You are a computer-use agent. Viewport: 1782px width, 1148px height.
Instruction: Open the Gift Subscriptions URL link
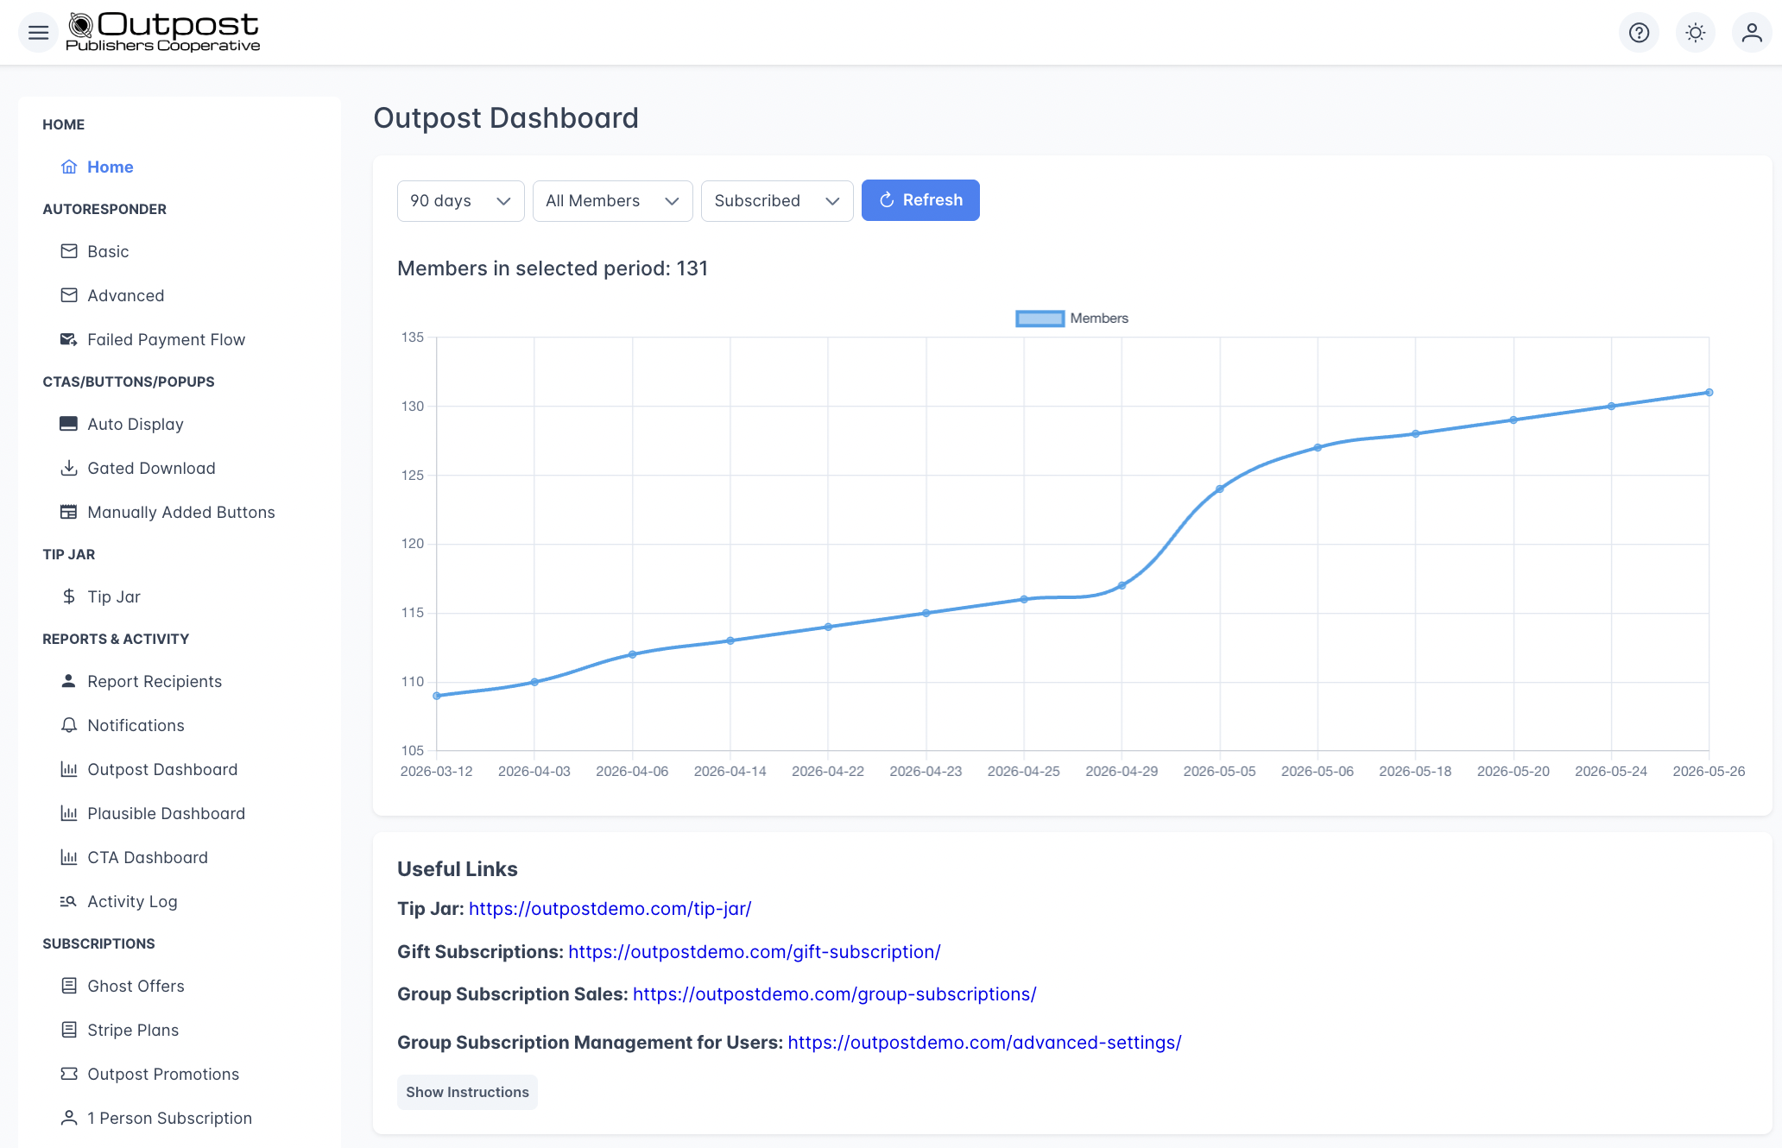[755, 952]
